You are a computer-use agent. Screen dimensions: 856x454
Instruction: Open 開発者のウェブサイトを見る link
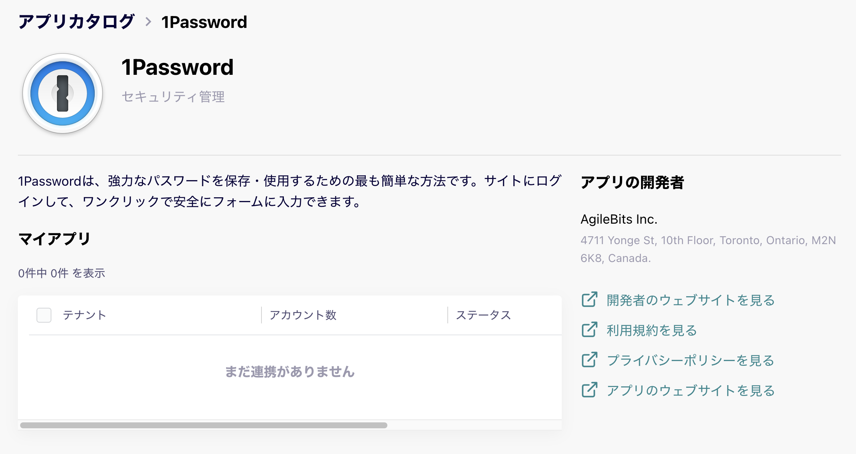(x=691, y=300)
